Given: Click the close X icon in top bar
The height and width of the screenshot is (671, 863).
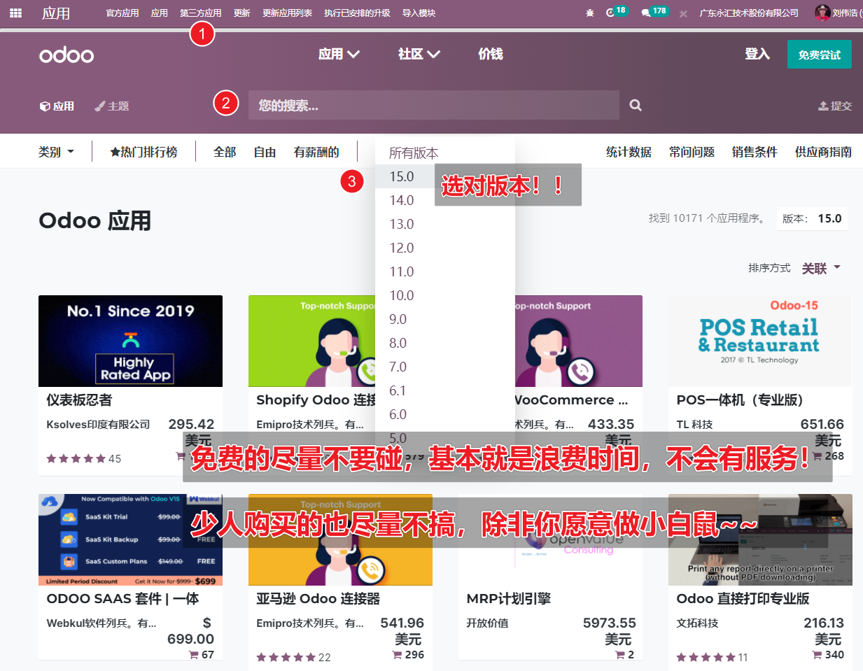Looking at the screenshot, I should (683, 13).
